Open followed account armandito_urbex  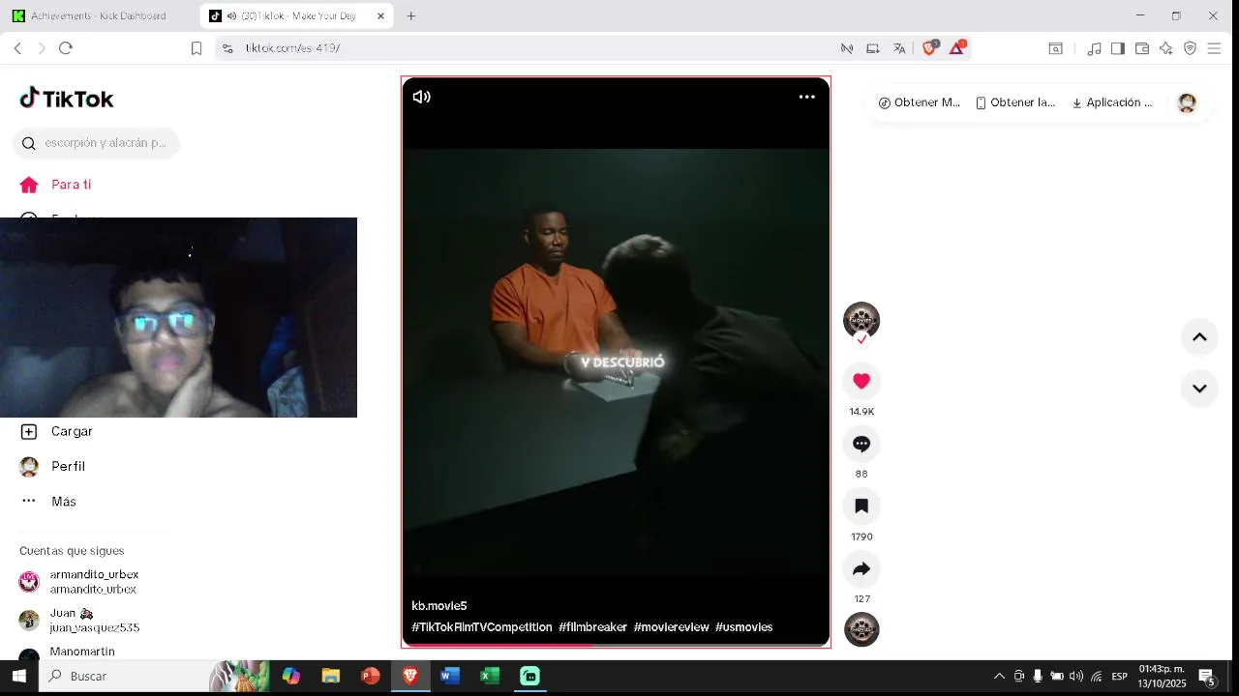(x=79, y=582)
